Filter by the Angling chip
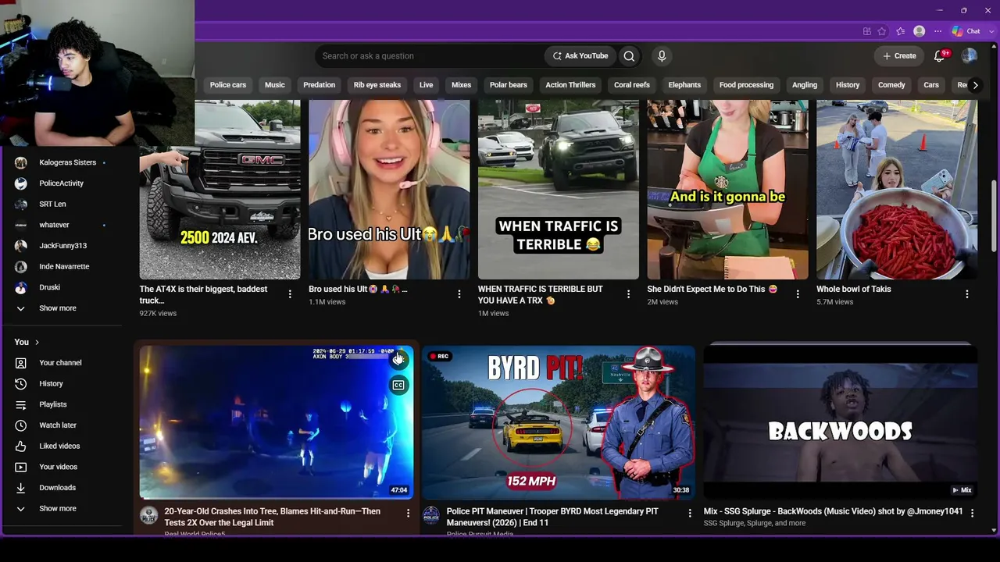 (805, 85)
